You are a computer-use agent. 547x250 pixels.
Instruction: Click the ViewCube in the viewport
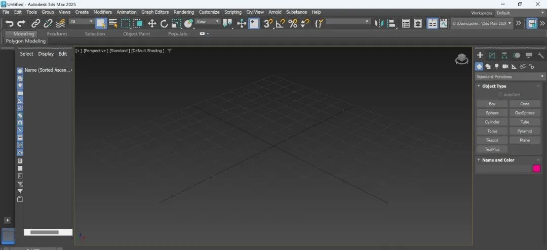pyautogui.click(x=461, y=59)
